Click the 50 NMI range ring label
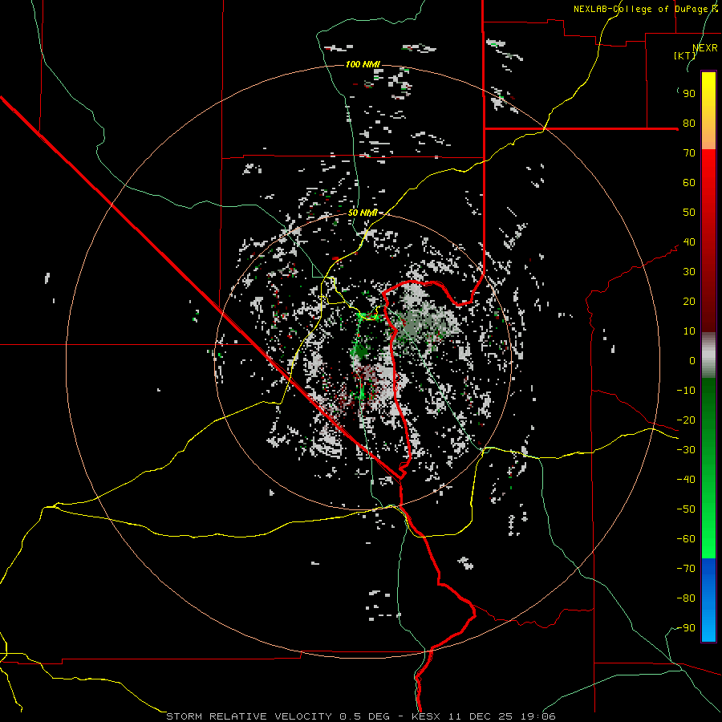The width and height of the screenshot is (722, 722). [x=363, y=213]
